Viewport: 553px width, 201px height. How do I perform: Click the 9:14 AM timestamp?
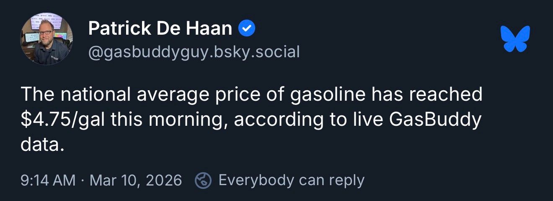[48, 181]
